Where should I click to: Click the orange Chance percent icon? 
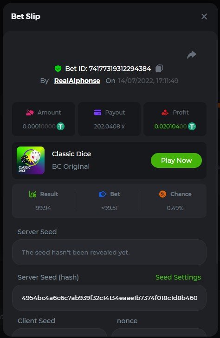click(x=162, y=194)
